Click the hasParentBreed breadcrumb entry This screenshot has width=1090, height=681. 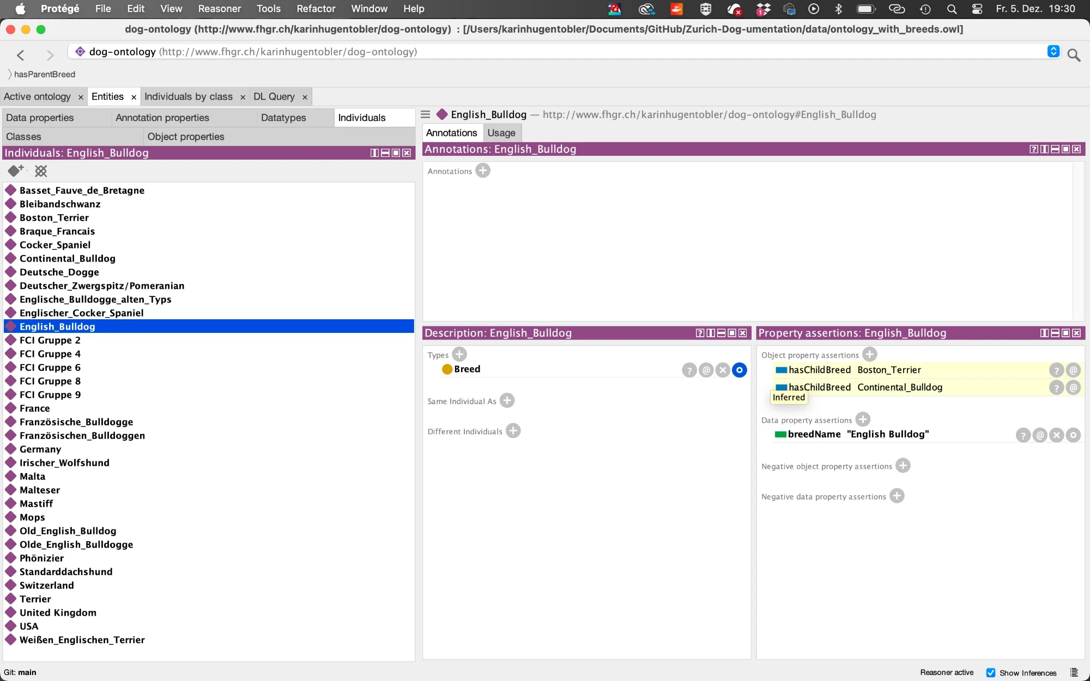[x=45, y=74]
